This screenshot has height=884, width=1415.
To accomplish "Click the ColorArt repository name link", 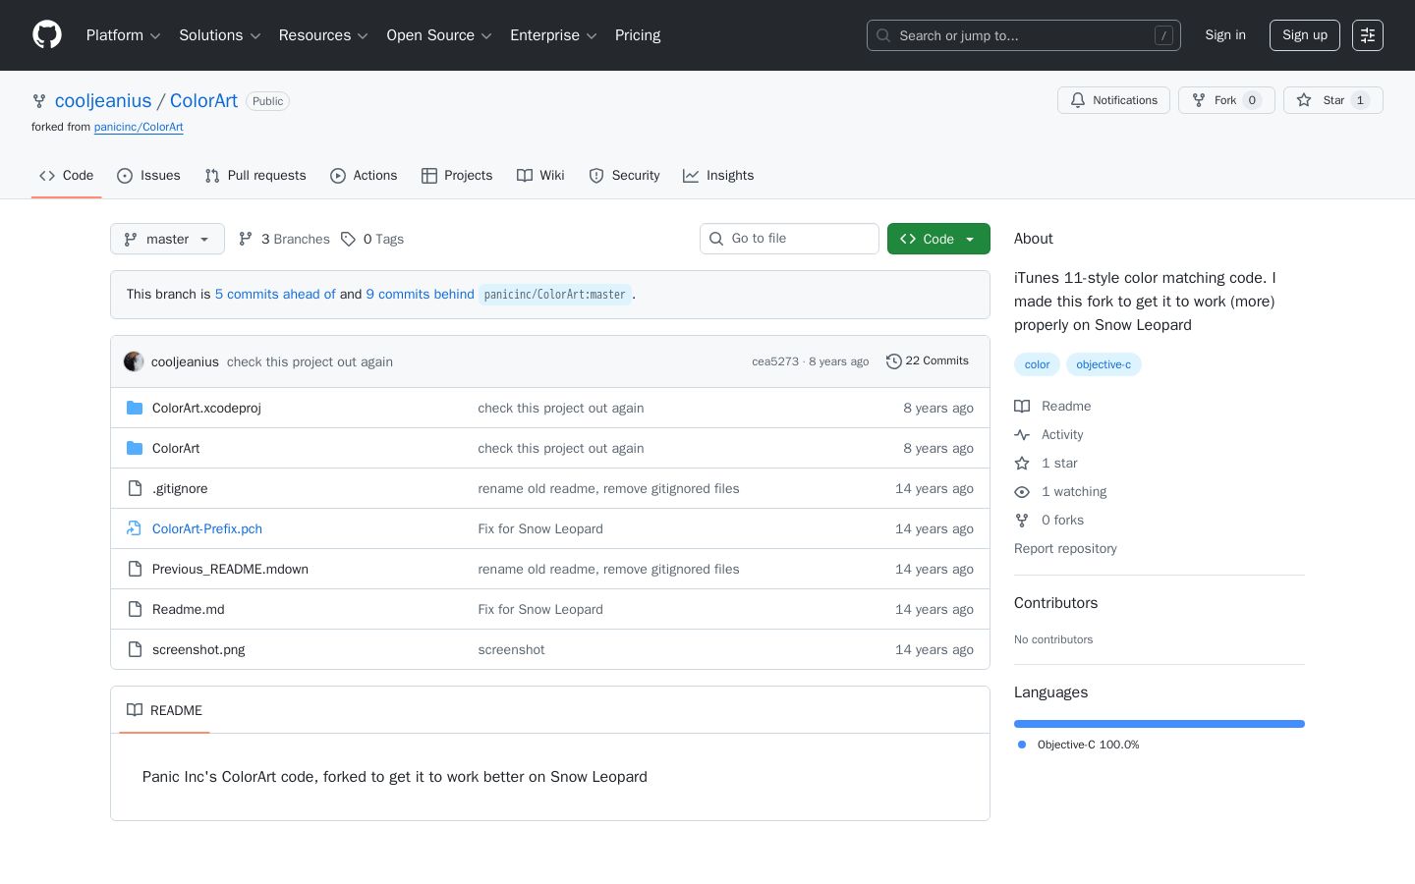I will tap(203, 101).
